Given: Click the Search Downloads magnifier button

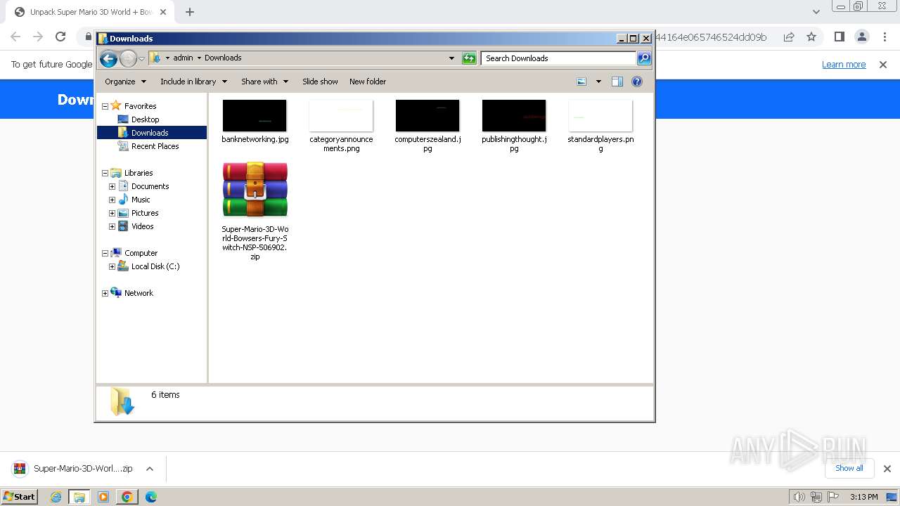Looking at the screenshot, I should pos(643,58).
